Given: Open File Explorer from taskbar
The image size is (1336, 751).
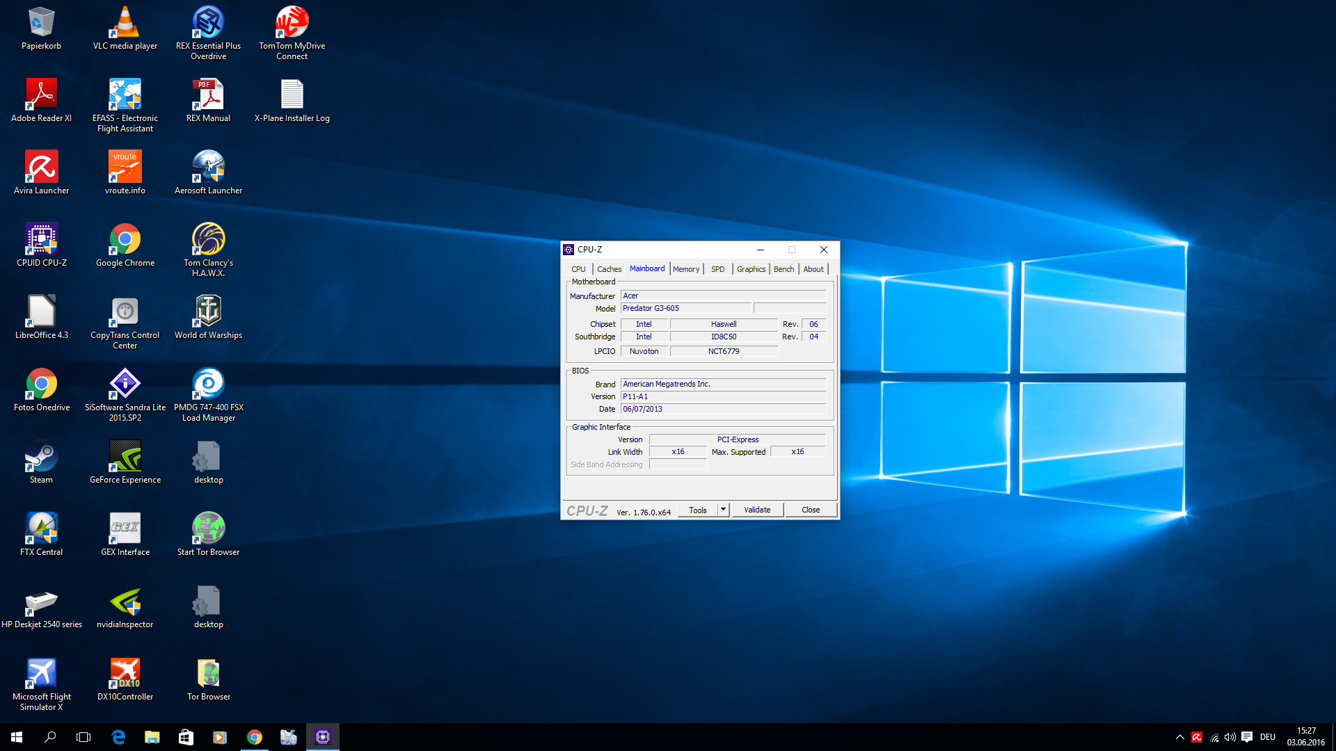Looking at the screenshot, I should click(x=152, y=737).
